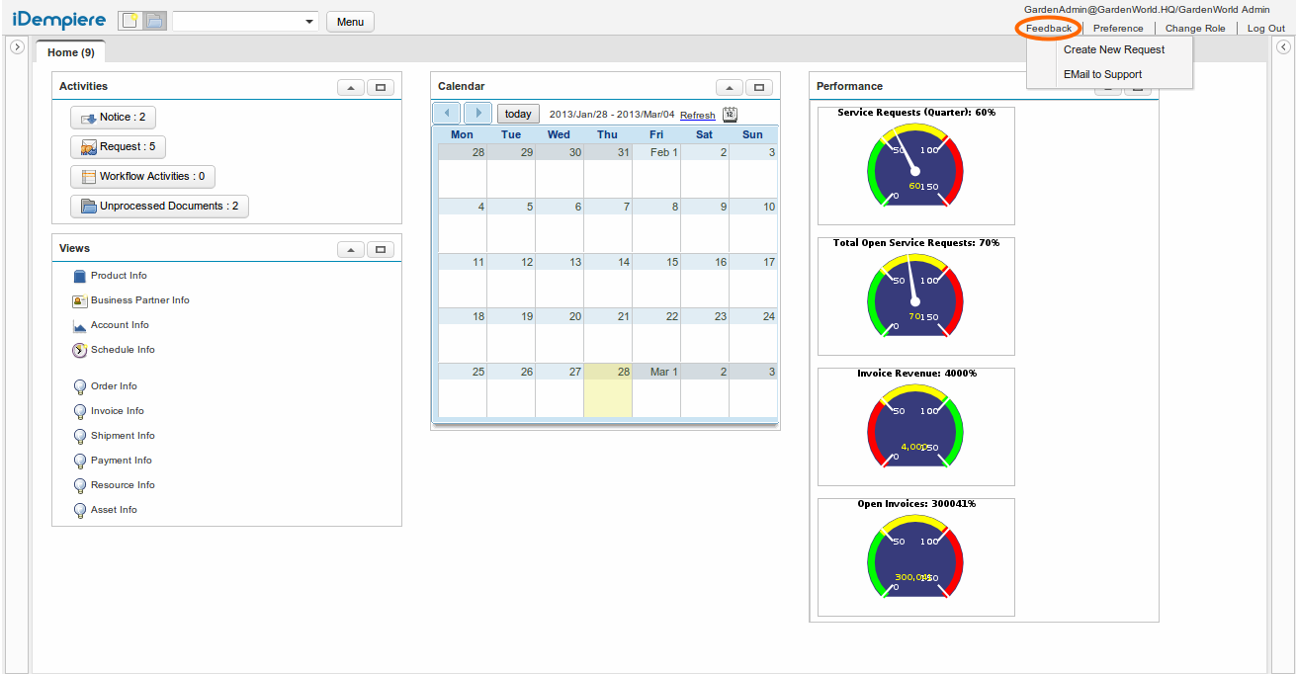Advance calendar with next arrow
The width and height of the screenshot is (1296, 674).
(477, 114)
